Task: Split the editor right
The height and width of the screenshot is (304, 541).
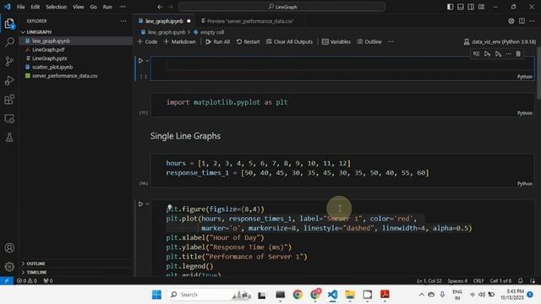Action: pos(522,21)
